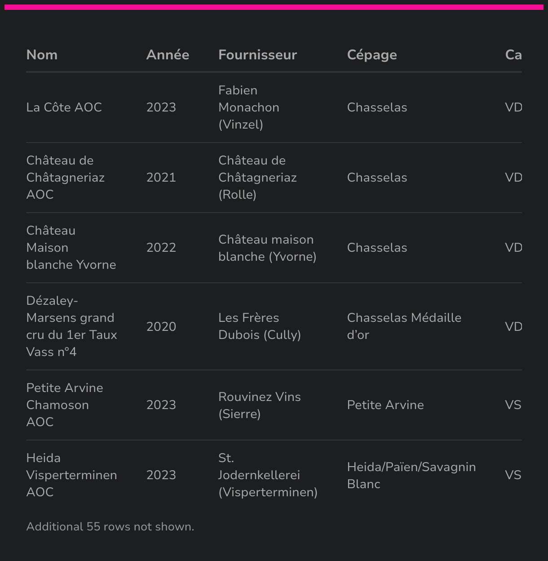Sort by the Année column header
Viewport: 548px width, 561px height.
pyautogui.click(x=168, y=55)
